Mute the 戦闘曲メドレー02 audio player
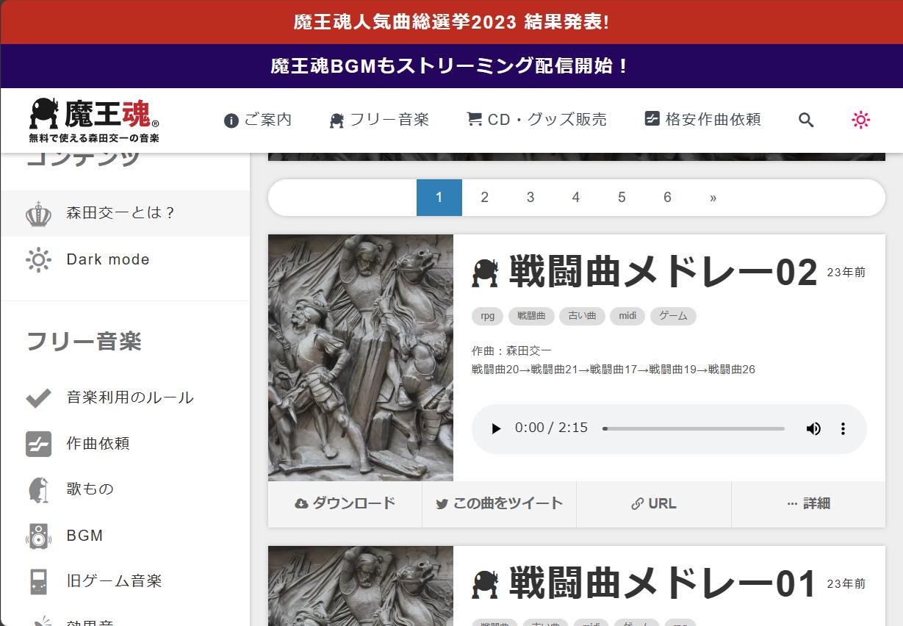The image size is (903, 626). (813, 428)
